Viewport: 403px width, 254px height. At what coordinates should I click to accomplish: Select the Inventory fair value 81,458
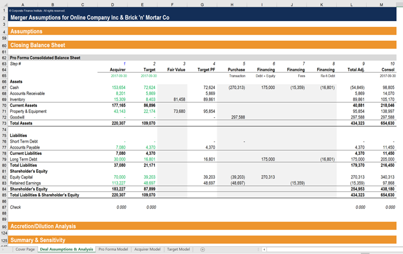(x=179, y=100)
